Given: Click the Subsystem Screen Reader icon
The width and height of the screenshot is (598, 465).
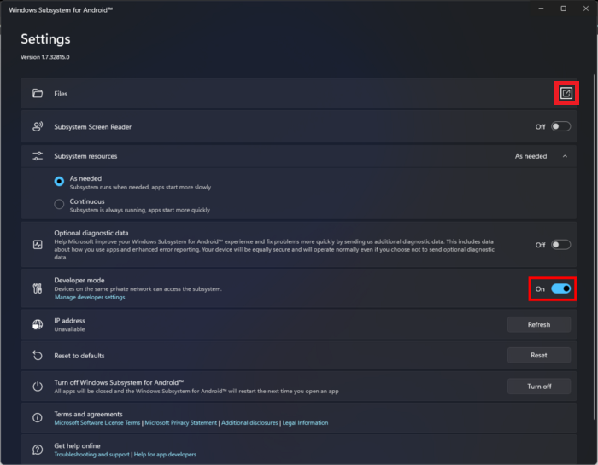Looking at the screenshot, I should (x=38, y=126).
